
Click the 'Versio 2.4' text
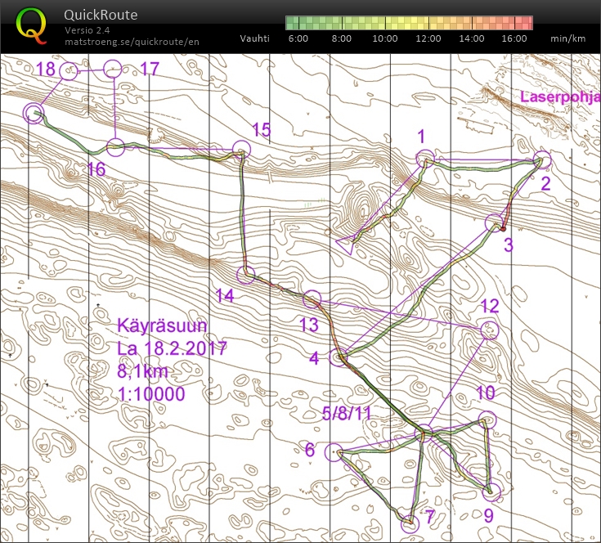click(87, 30)
